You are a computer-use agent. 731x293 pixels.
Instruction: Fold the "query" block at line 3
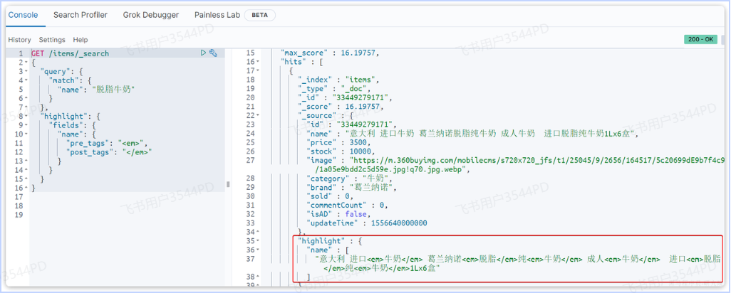pyautogui.click(x=26, y=71)
